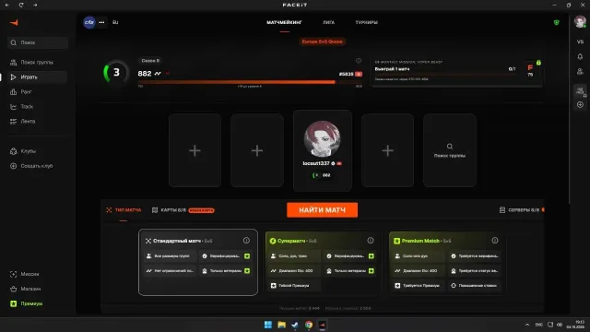
Task: Toggle Только ветераны in Стандартный матч
Action: coord(247,270)
